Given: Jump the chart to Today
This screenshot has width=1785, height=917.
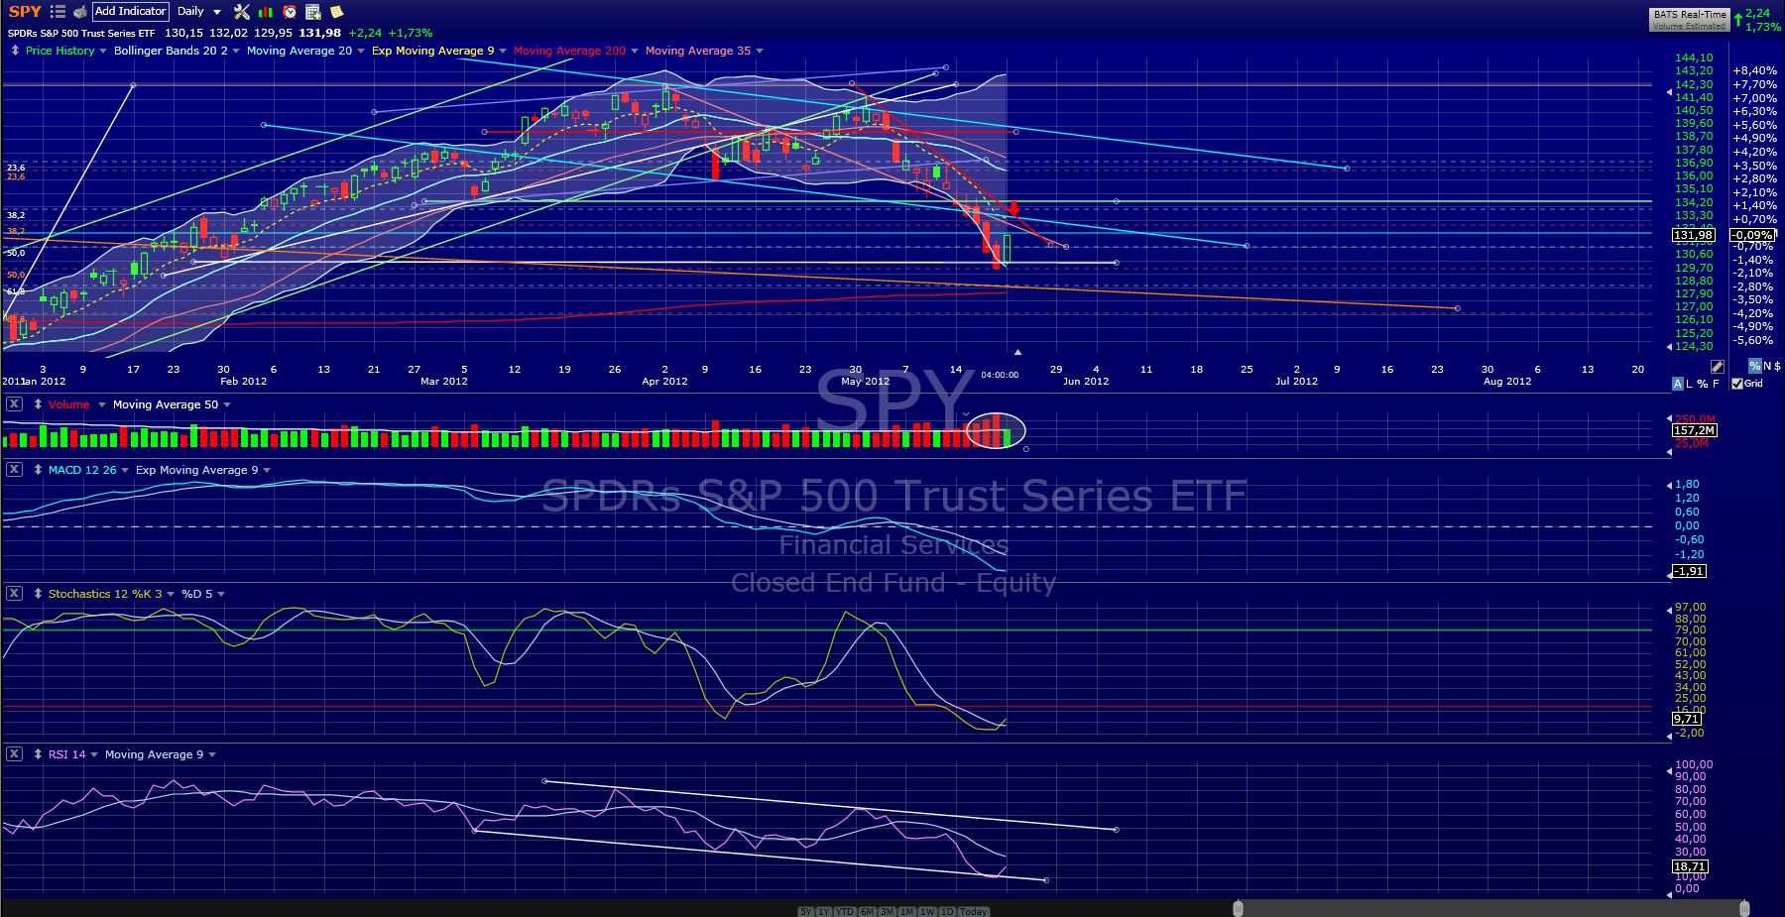Looking at the screenshot, I should point(974,912).
